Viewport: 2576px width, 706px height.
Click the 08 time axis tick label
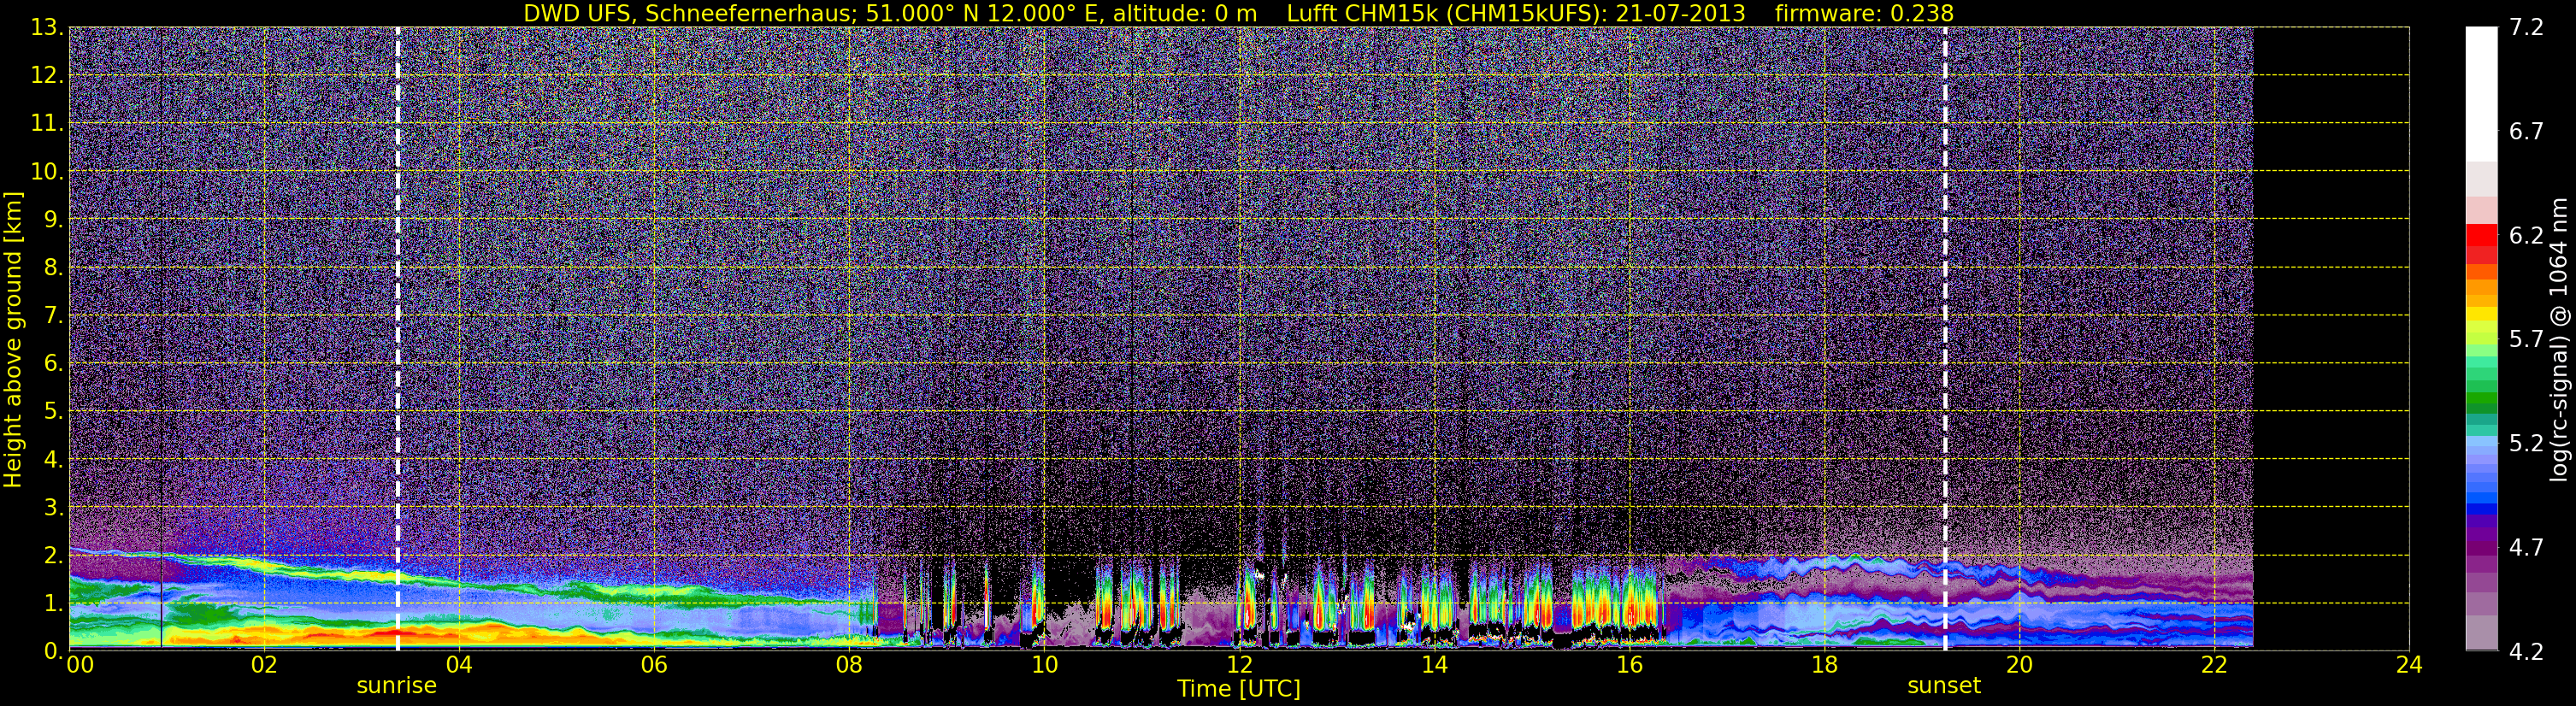tap(849, 666)
